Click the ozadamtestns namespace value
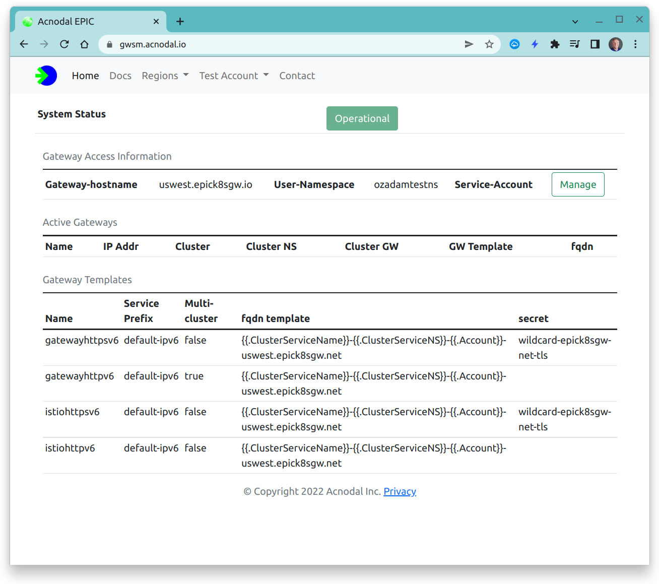Screen dimensions: 659x584 coord(406,184)
